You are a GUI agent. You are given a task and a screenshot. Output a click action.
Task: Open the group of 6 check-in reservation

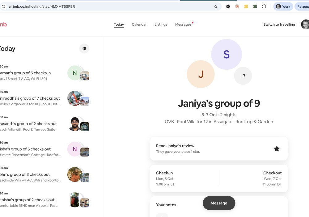(x=44, y=73)
